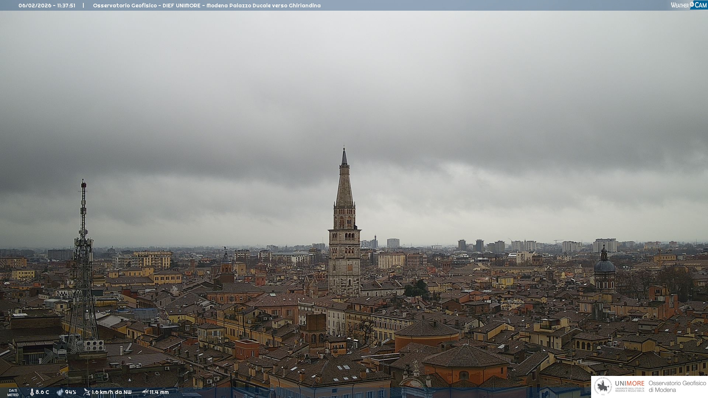Click the 8.6 C temperature reading
The height and width of the screenshot is (398, 708).
tap(42, 392)
